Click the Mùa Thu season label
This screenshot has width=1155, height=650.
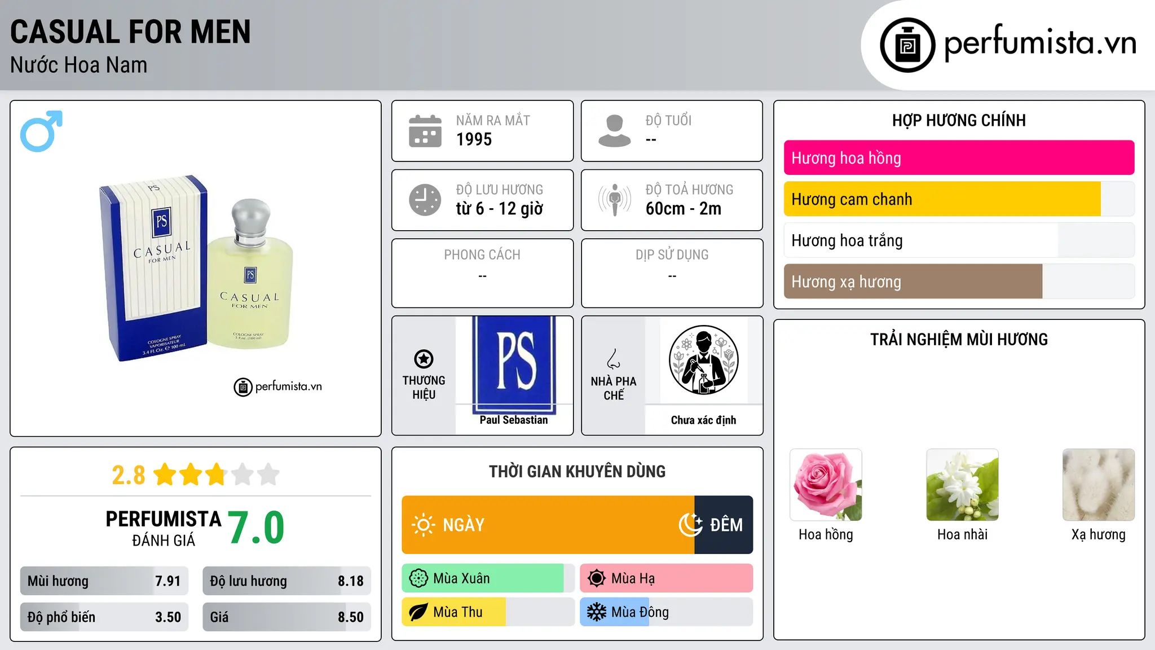(458, 612)
